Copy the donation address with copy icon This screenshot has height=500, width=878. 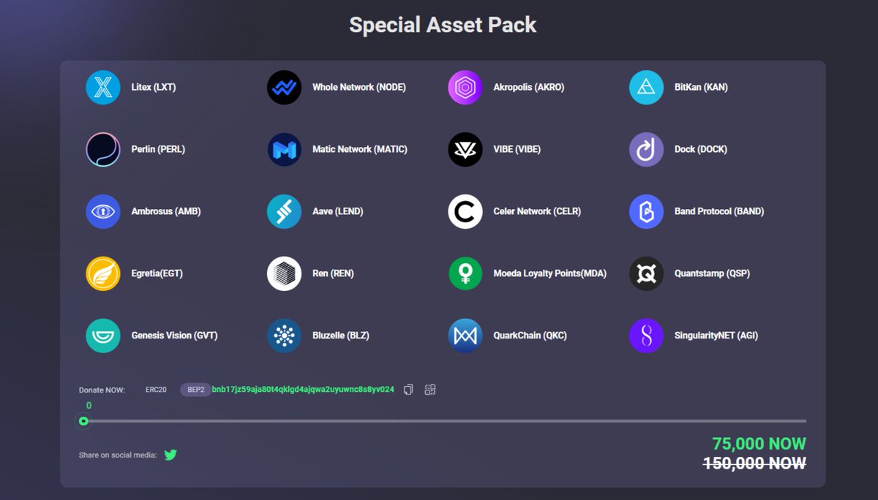click(x=408, y=390)
